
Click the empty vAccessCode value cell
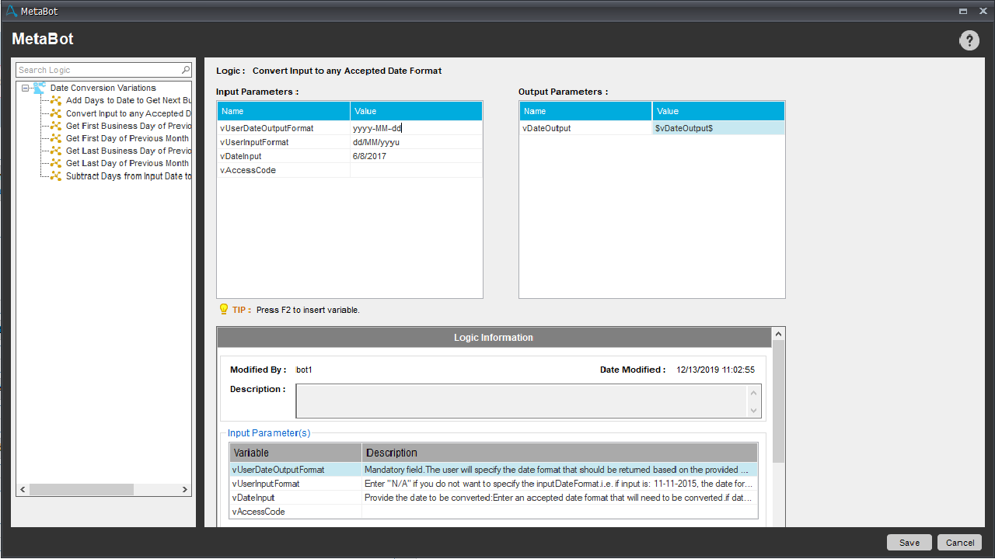click(416, 170)
